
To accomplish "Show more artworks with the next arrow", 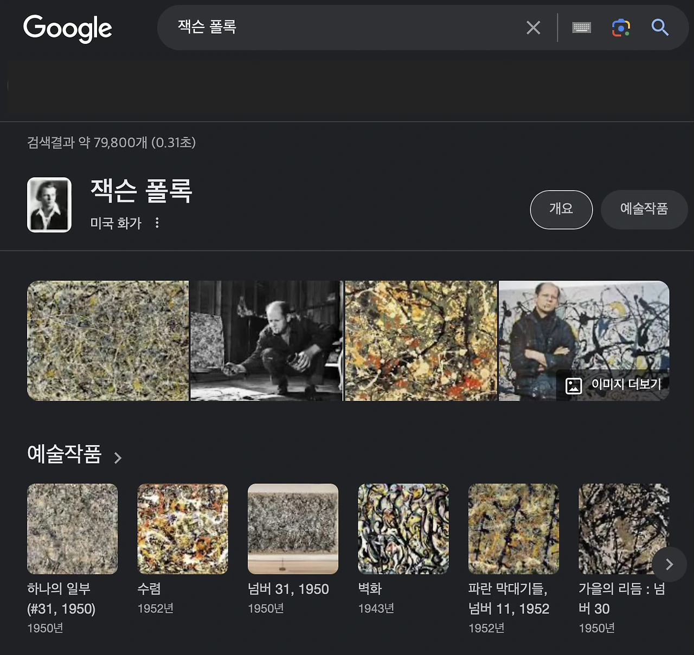I will pos(669,564).
